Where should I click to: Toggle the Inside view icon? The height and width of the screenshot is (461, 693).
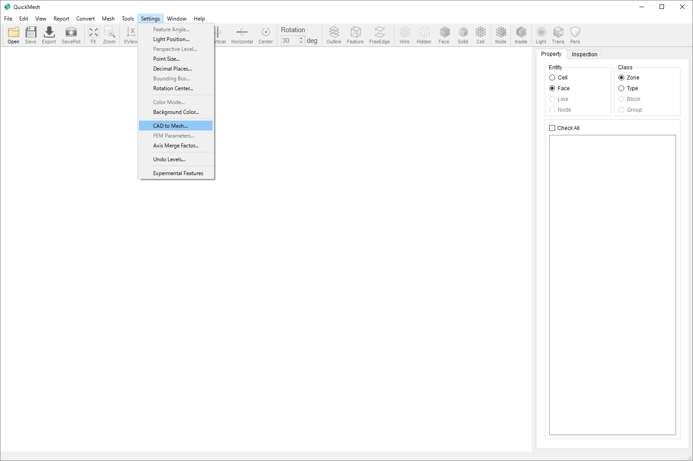coord(521,35)
